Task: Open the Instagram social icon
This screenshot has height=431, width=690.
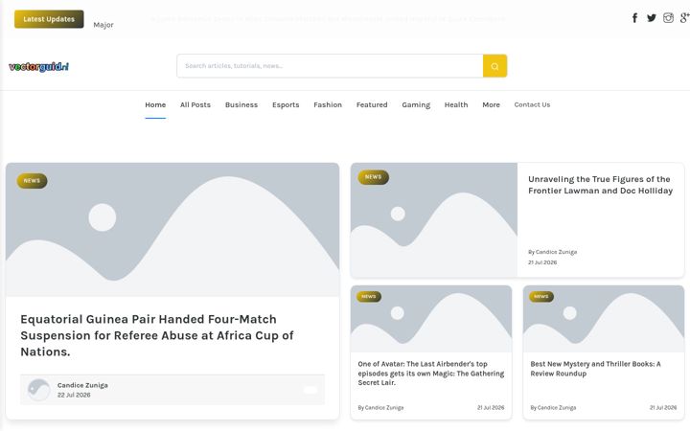Action: click(668, 18)
